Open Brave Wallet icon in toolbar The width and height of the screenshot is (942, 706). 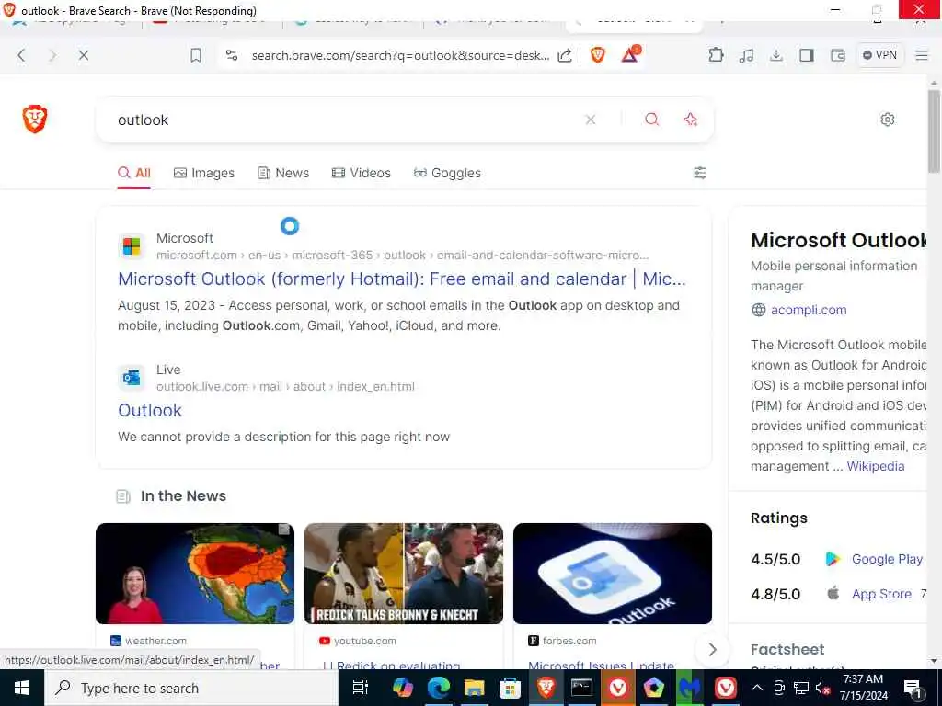[x=837, y=55]
